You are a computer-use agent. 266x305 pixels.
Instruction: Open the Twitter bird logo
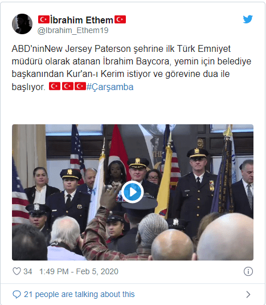tap(248, 19)
